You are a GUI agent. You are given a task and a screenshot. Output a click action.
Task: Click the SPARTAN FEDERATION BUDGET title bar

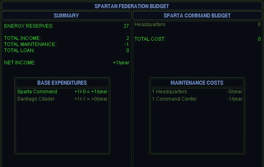pos(132,6)
